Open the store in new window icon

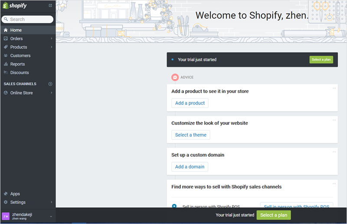pos(50,5)
